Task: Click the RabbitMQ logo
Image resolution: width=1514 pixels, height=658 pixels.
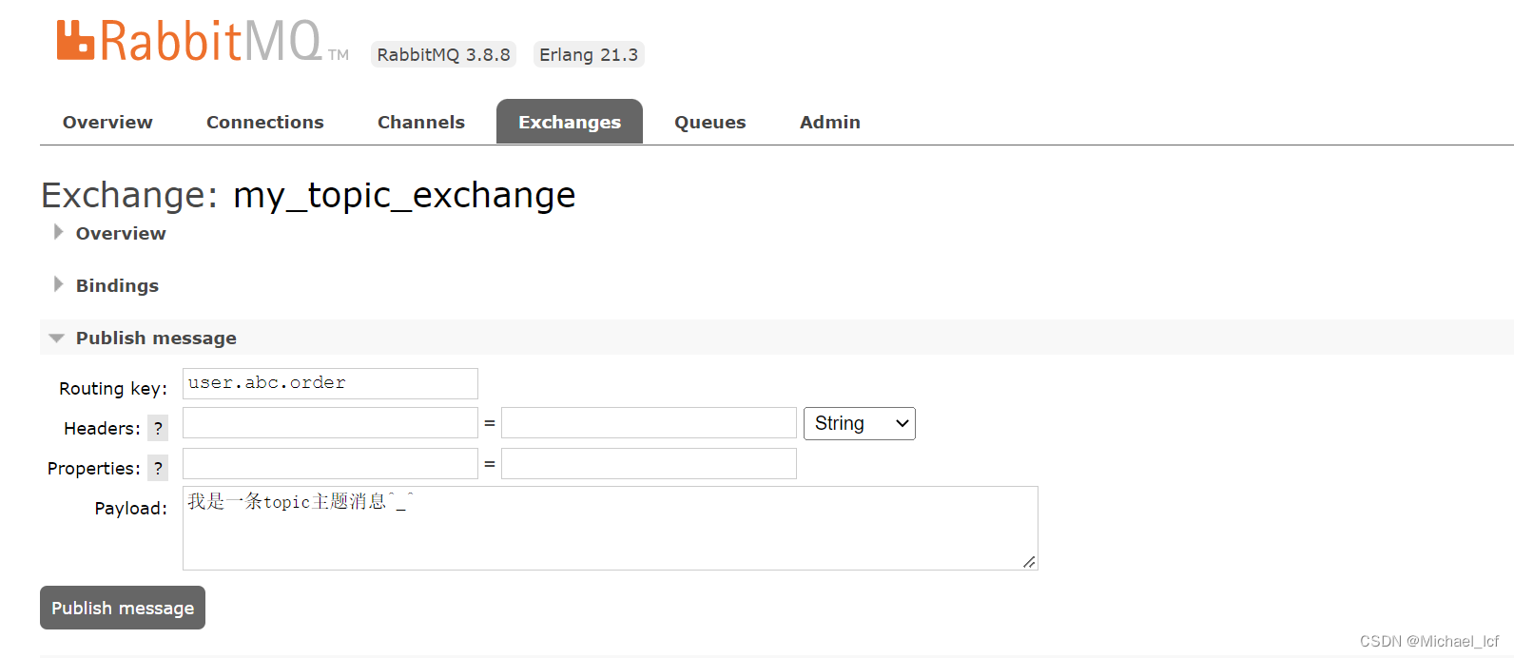Action: tap(203, 42)
